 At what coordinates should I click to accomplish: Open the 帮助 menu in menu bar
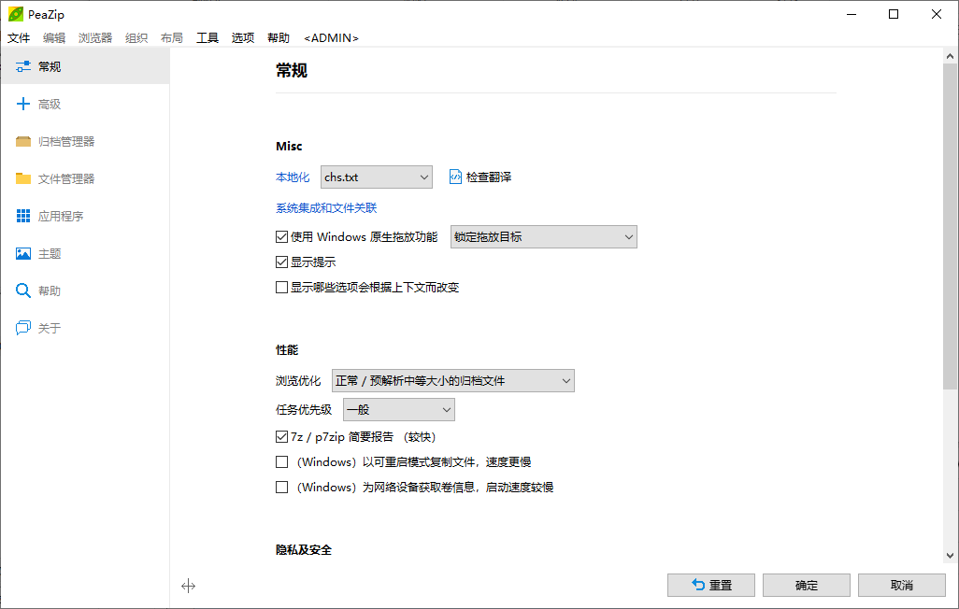279,38
